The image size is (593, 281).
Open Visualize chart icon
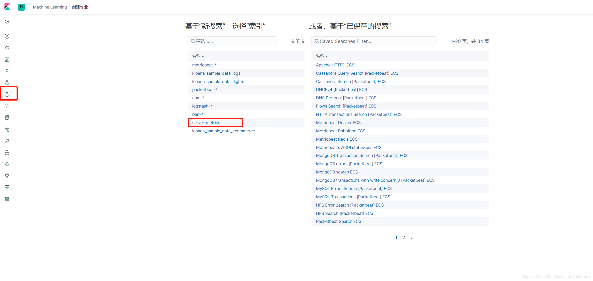[7, 48]
